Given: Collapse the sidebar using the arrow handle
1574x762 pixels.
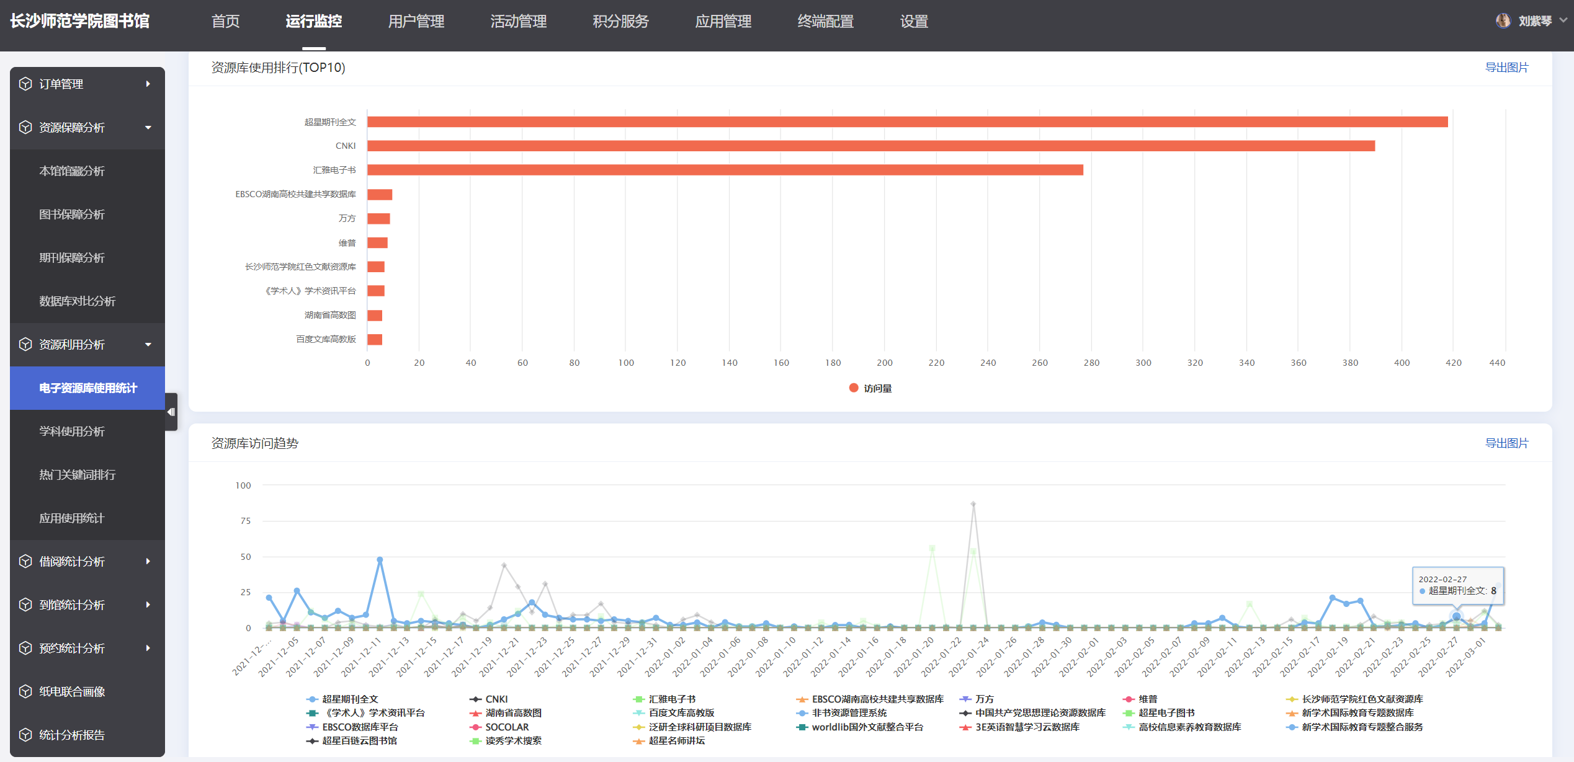Looking at the screenshot, I should click(171, 412).
